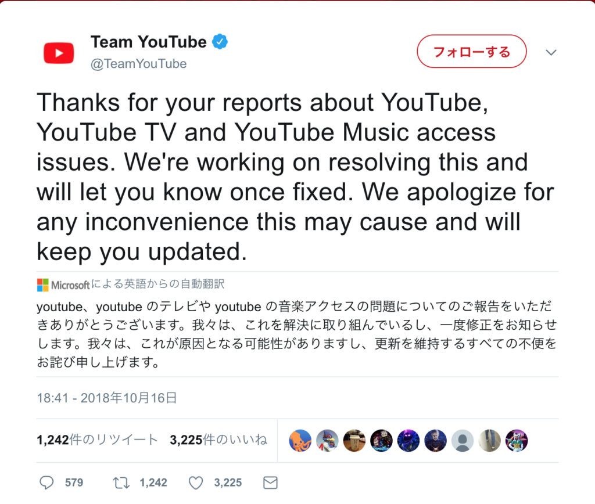The width and height of the screenshot is (595, 504).
Task: Open the orange squid liker avatar
Action: point(300,441)
